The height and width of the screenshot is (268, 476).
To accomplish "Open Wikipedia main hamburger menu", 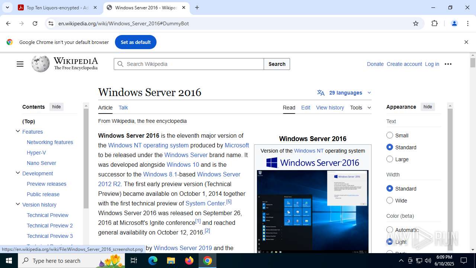I will click(20, 64).
